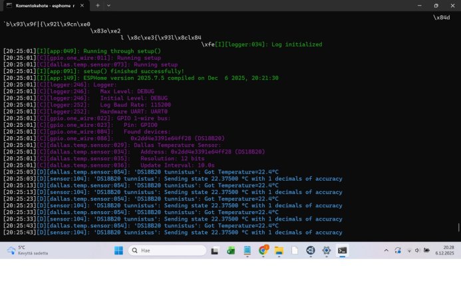Open Settings gear in taskbar
The image size is (461, 299).
(326, 250)
